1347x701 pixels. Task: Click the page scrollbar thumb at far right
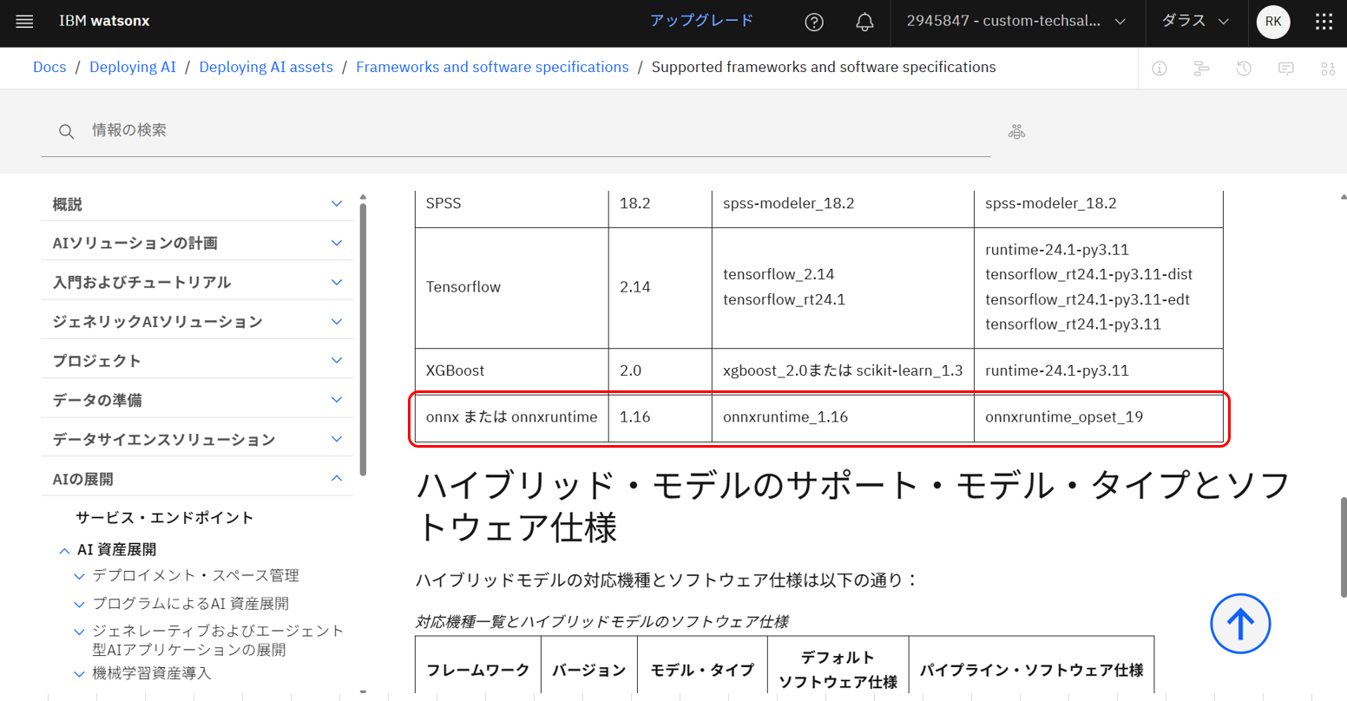[x=1344, y=547]
